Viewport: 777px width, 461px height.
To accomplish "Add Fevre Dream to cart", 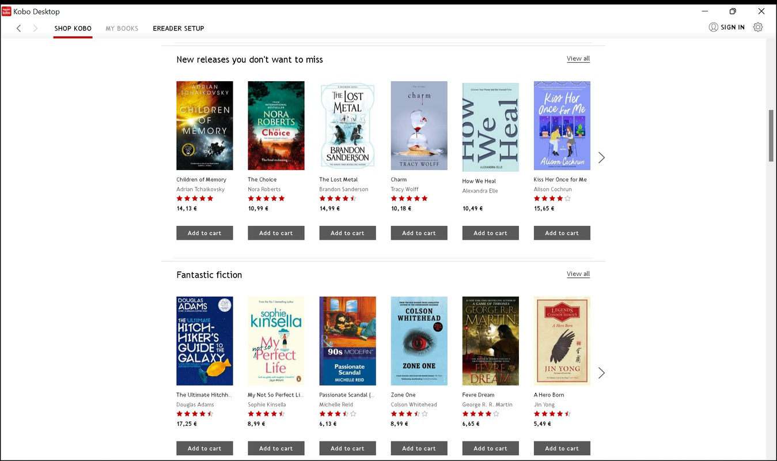I will point(490,448).
